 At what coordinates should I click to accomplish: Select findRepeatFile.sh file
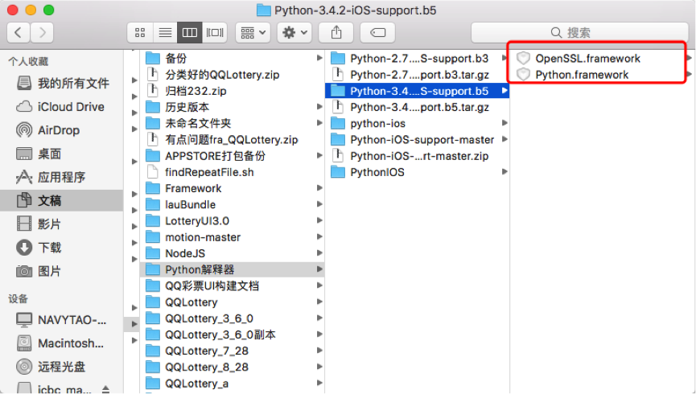coord(233,172)
